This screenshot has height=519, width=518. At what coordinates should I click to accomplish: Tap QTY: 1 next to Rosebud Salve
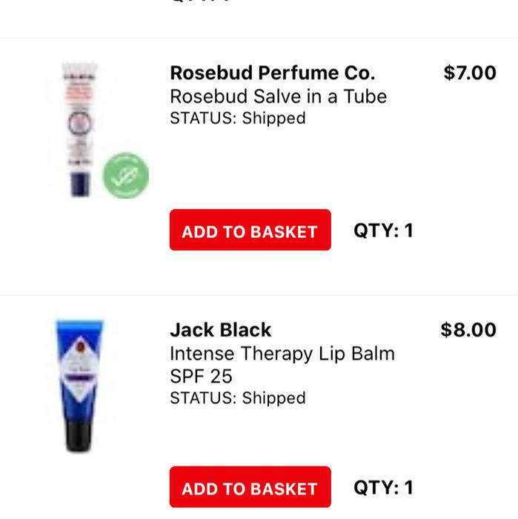coord(382,231)
